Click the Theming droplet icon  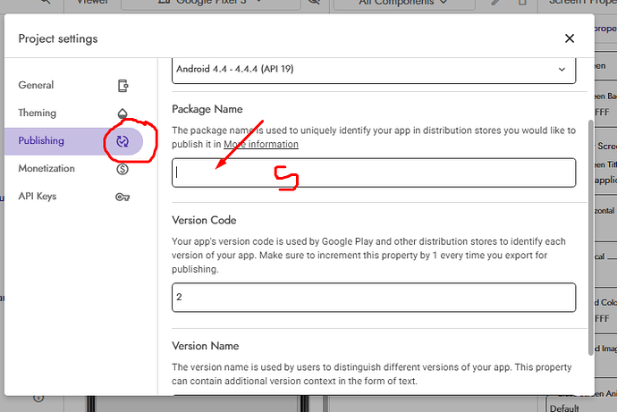click(123, 114)
